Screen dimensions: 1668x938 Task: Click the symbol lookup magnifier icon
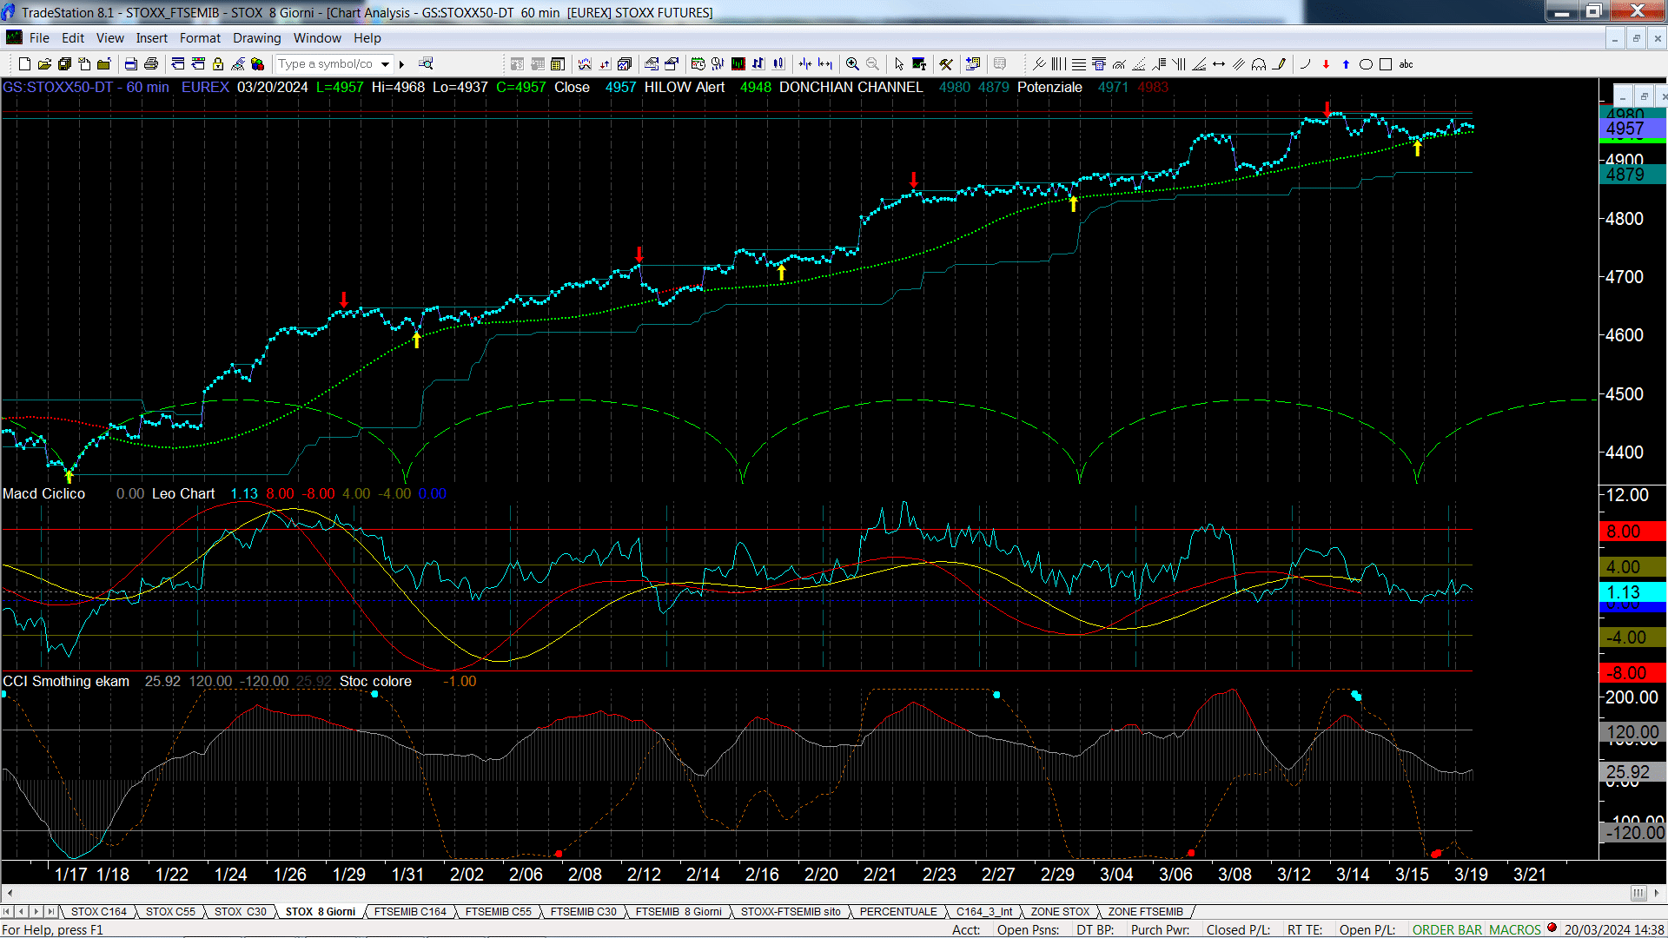pyautogui.click(x=426, y=64)
